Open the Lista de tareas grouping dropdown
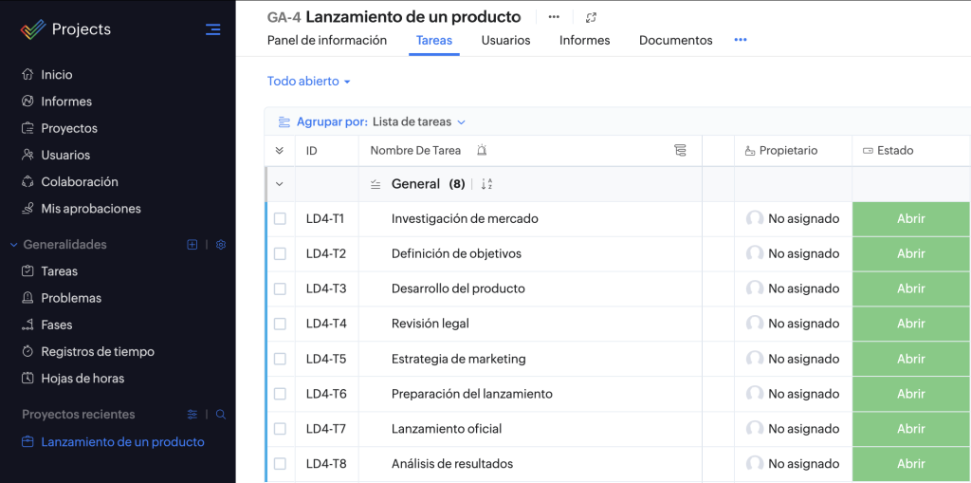The image size is (971, 483). click(418, 122)
